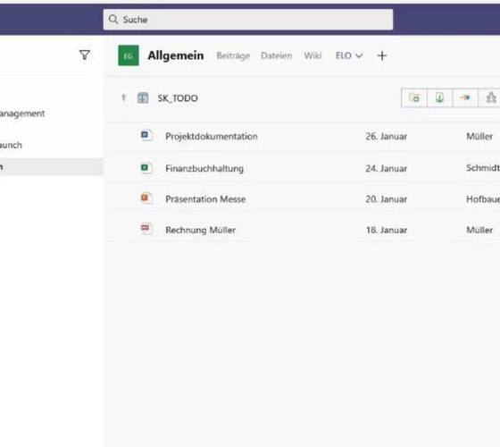Image resolution: width=500 pixels, height=447 pixels.
Task: Click the magnifier icon in search bar
Action: (113, 20)
